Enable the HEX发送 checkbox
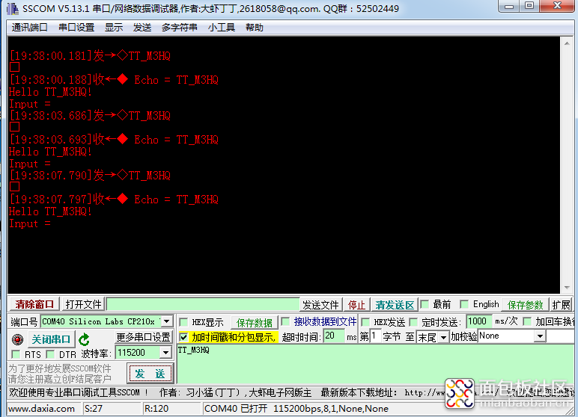Viewport: 578px width, 417px height. [365, 322]
